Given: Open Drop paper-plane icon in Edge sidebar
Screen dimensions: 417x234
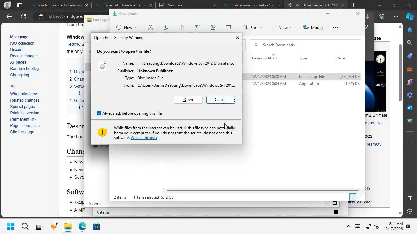Looking at the screenshot, I should (x=410, y=121).
